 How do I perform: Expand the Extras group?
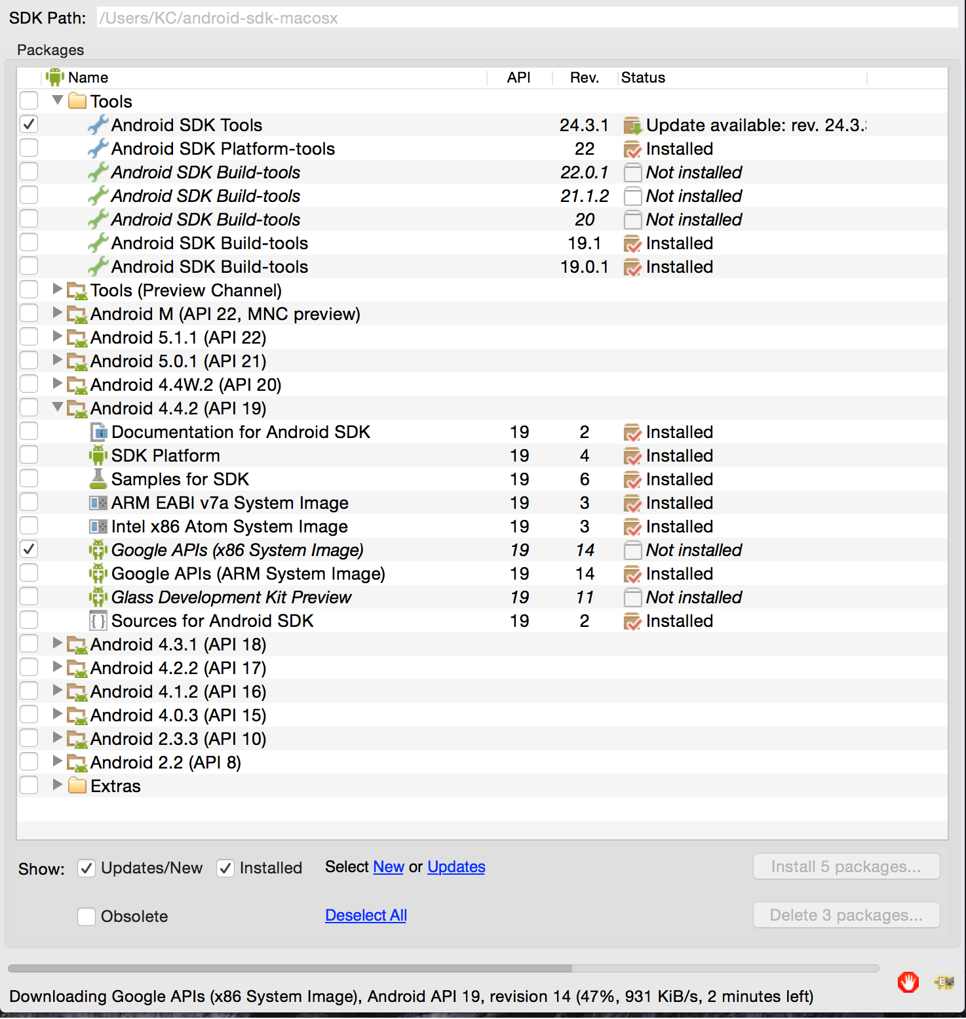click(58, 785)
